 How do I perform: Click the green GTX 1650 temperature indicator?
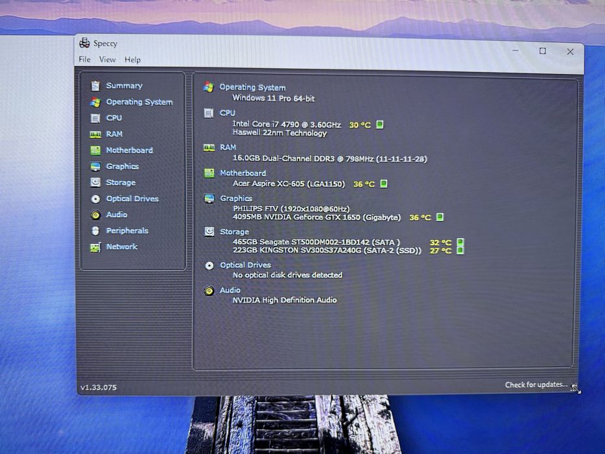point(440,217)
